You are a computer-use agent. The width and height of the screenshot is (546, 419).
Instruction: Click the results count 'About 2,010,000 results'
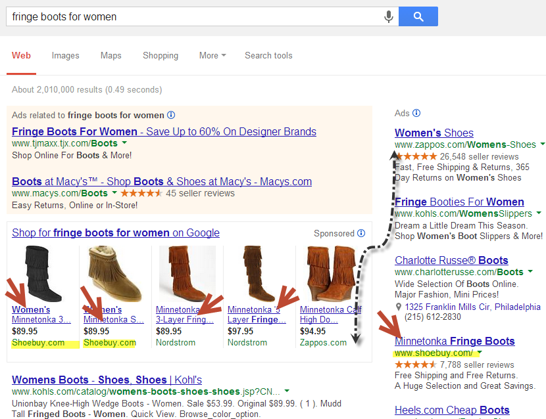pyautogui.click(x=87, y=90)
